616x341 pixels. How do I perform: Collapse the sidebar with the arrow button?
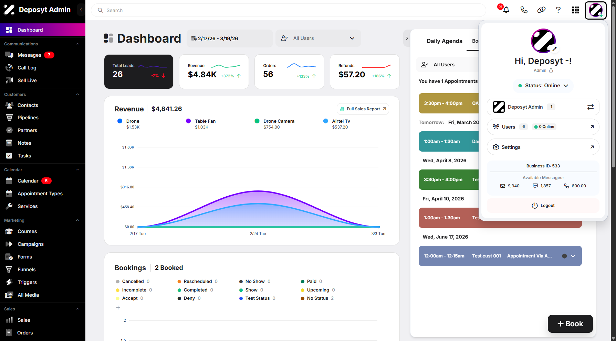(81, 10)
